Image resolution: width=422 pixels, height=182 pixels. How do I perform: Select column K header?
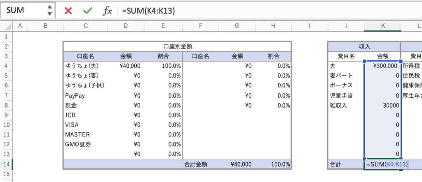click(x=383, y=26)
